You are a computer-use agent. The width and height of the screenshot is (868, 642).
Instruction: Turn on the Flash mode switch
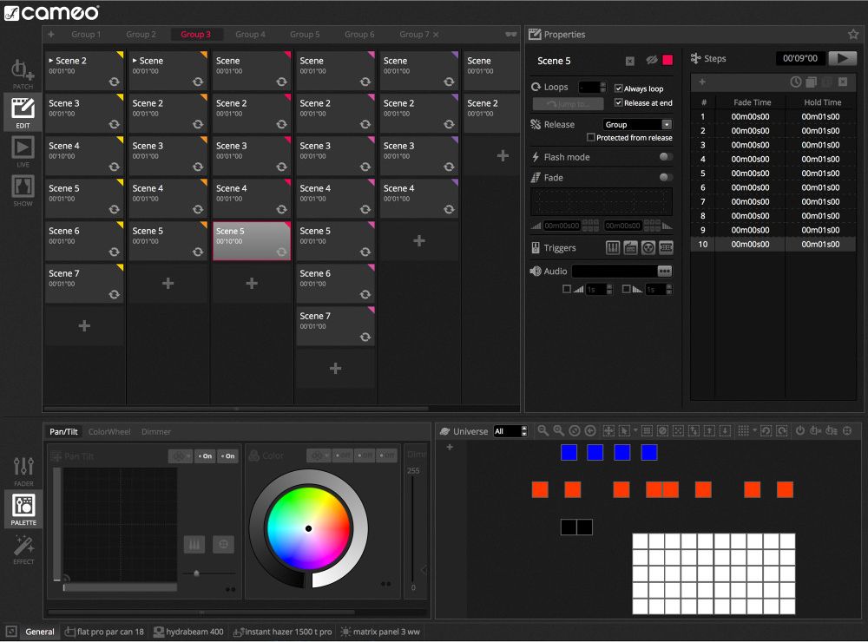[x=666, y=157]
